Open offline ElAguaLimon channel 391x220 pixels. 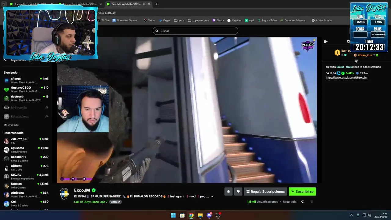[26, 116]
